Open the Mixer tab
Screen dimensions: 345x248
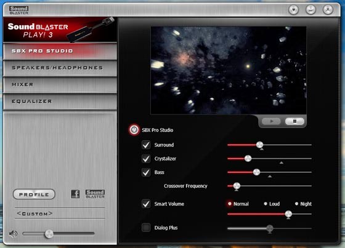click(60, 85)
